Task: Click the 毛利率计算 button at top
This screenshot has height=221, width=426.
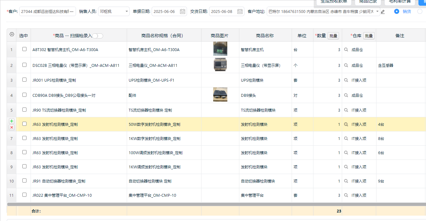Action: (400, 2)
